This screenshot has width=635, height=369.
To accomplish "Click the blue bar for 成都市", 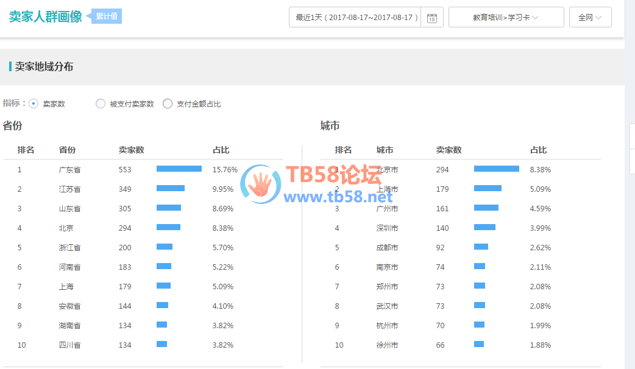I will pos(481,247).
